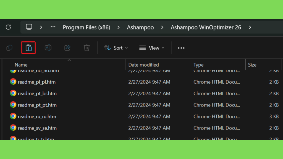Click the Copy toolbar icon
283x159 pixels.
[9, 48]
